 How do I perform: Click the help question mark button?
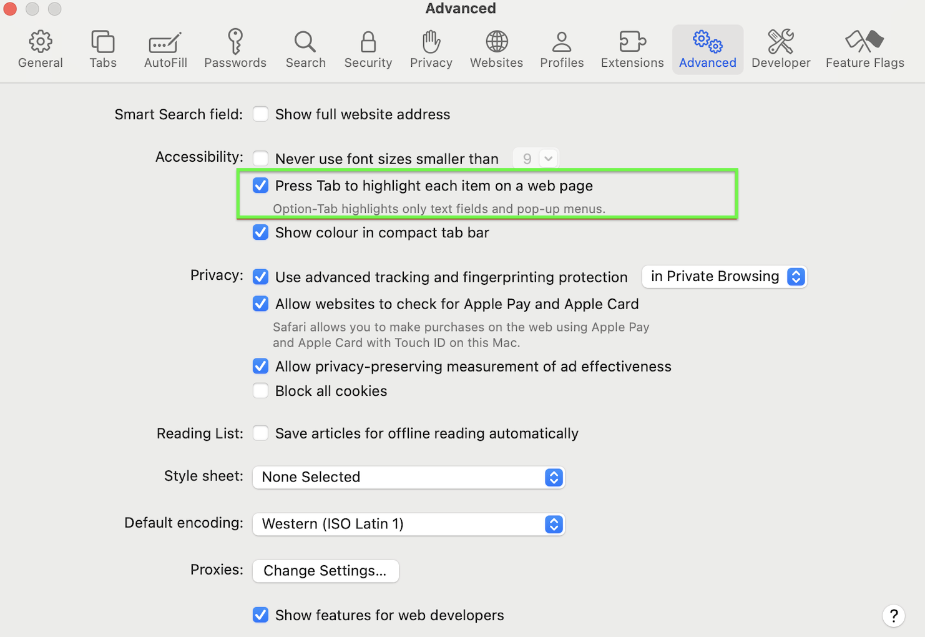coord(893,615)
